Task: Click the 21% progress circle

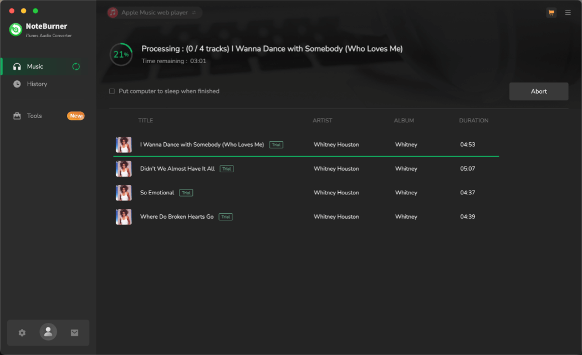Action: pyautogui.click(x=121, y=55)
